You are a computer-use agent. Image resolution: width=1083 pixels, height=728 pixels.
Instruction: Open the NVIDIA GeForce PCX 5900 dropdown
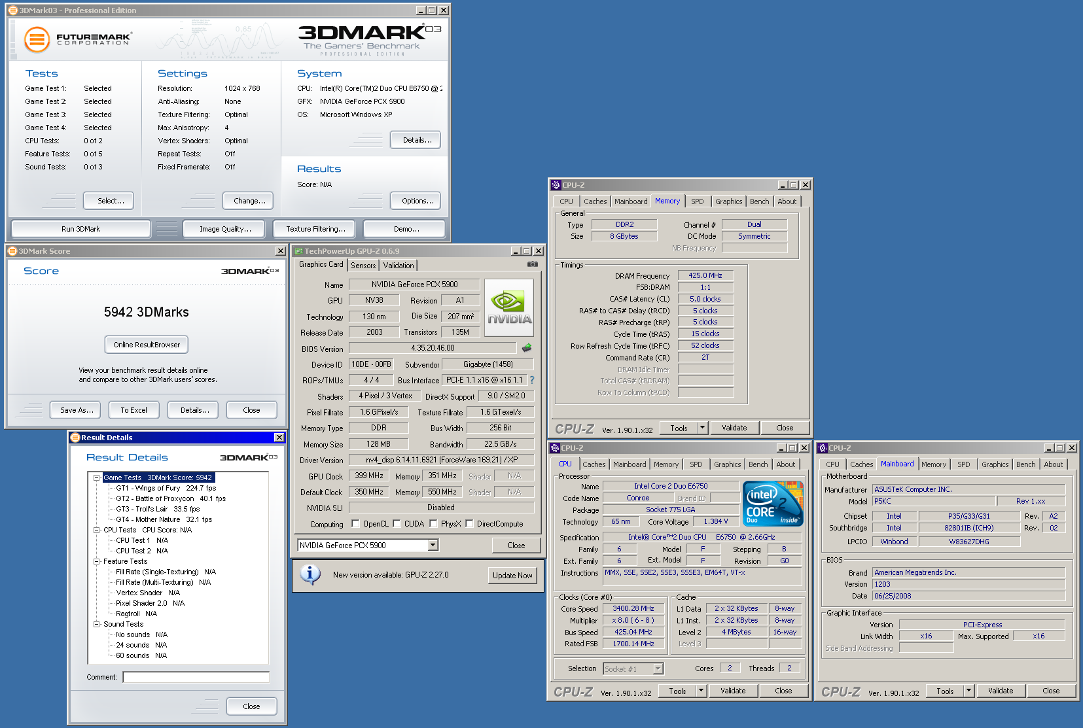tap(433, 545)
